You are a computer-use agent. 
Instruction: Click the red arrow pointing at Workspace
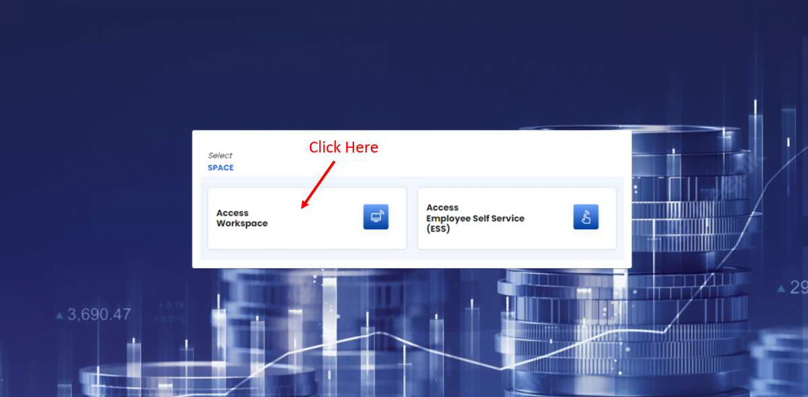pos(319,184)
